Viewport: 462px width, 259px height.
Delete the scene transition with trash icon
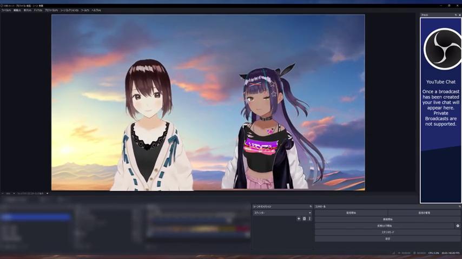[x=305, y=219]
